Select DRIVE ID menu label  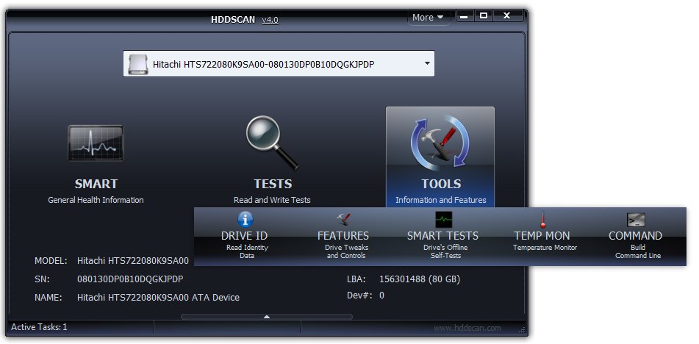point(244,236)
